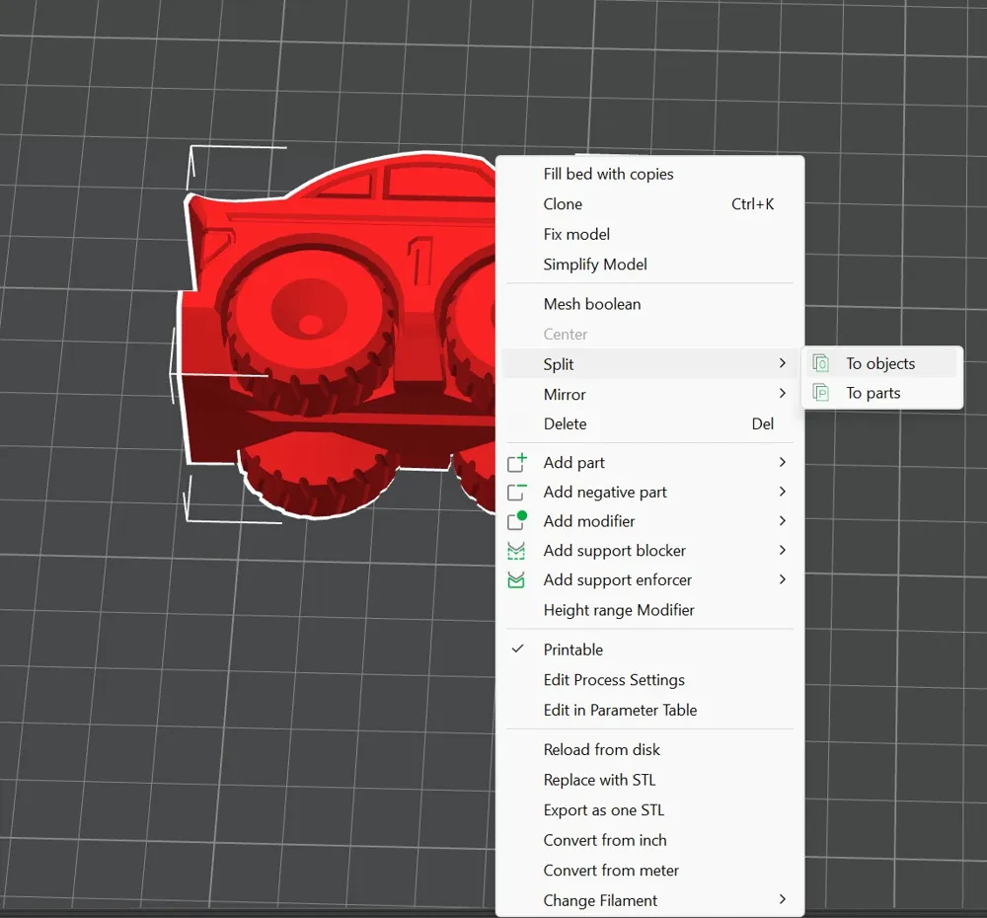This screenshot has width=987, height=918.
Task: Toggle the Printable checkmark
Action: 517,649
